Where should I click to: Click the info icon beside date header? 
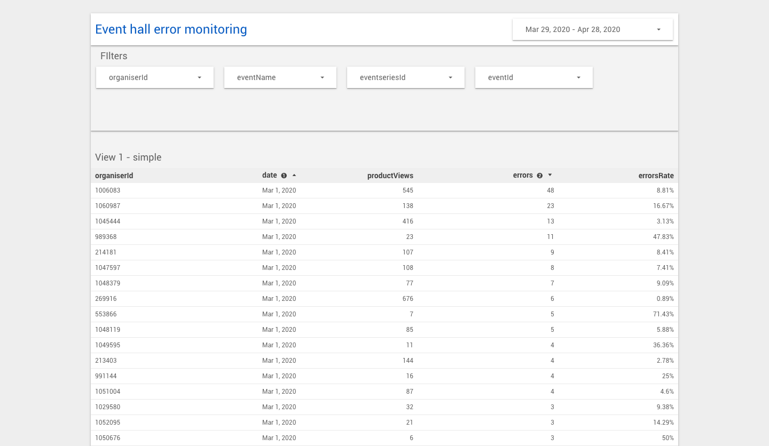(284, 176)
